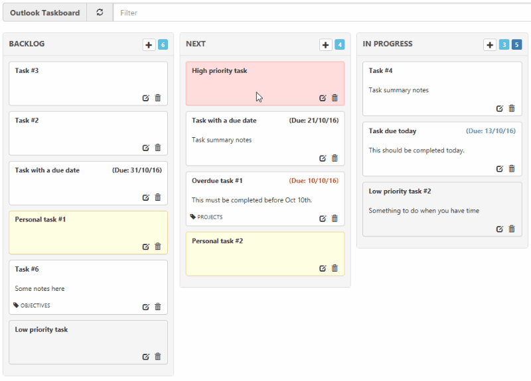Edit Task #4
Viewport: 531px width, 381px height.
[x=500, y=109]
